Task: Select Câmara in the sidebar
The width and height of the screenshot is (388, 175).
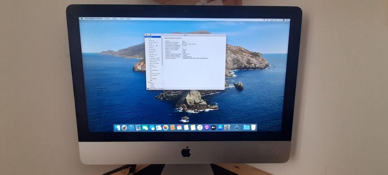Action: [151, 47]
